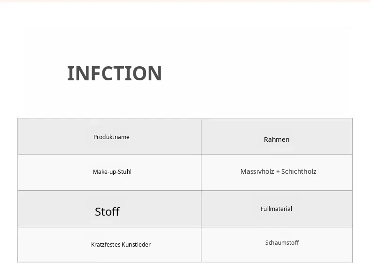
Task: Select the Rahmen header cell
Action: pyautogui.click(x=277, y=136)
